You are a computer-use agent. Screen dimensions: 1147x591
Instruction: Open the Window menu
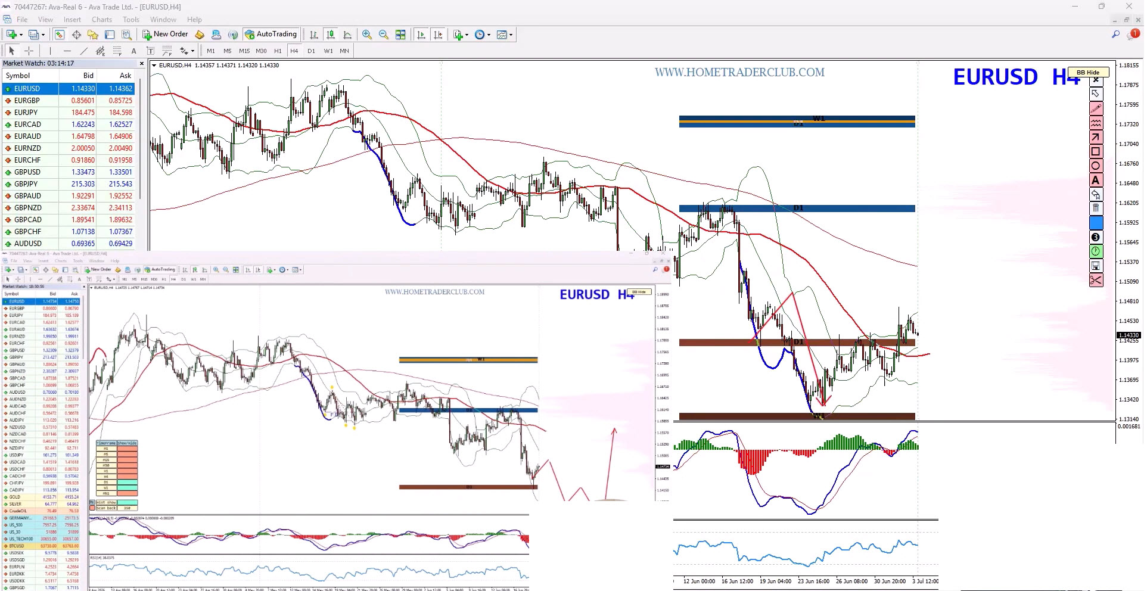(x=163, y=20)
